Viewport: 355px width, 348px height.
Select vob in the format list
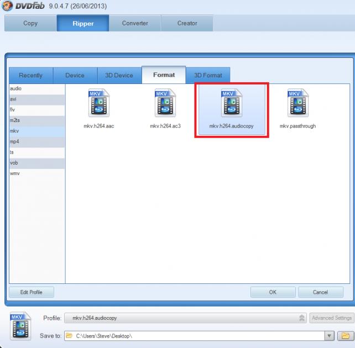click(x=37, y=163)
